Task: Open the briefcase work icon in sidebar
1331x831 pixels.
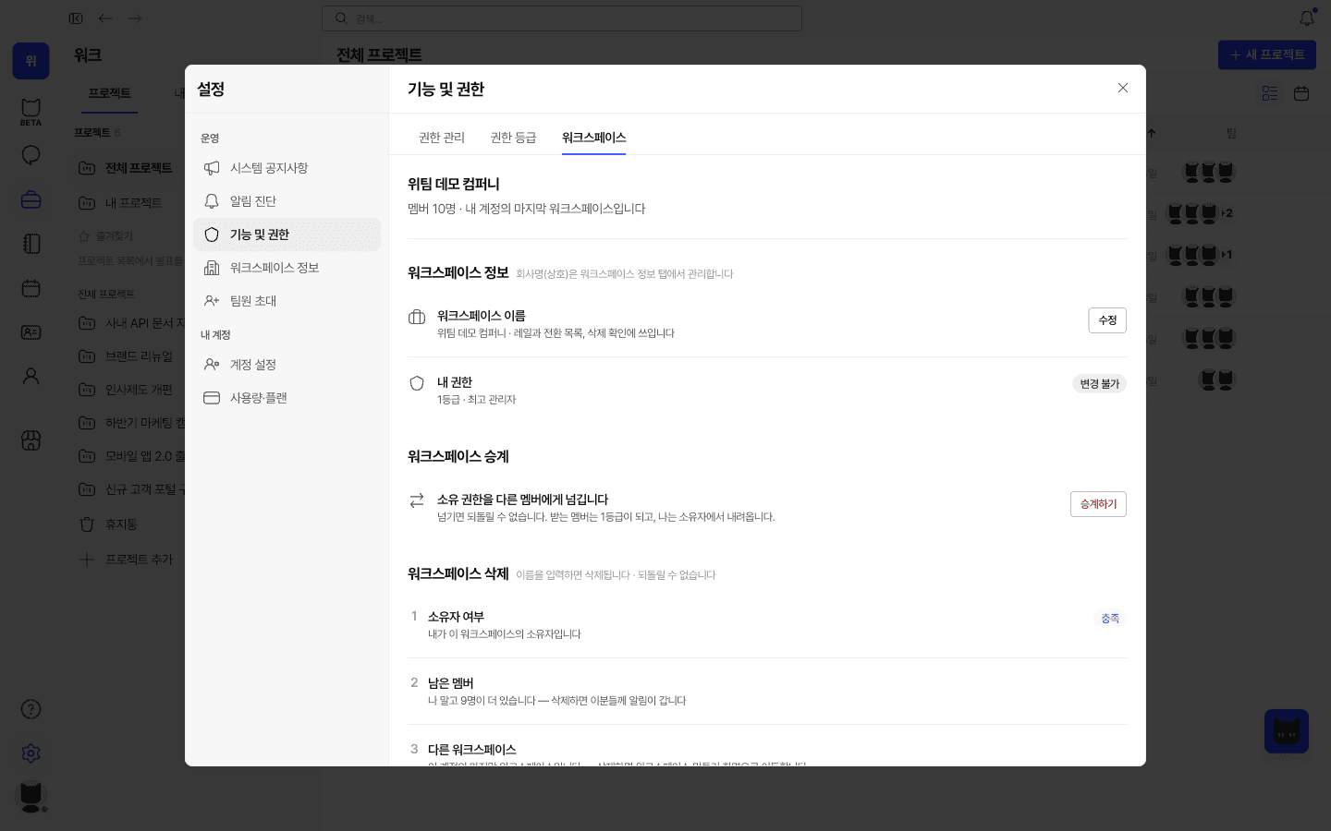Action: (x=31, y=199)
